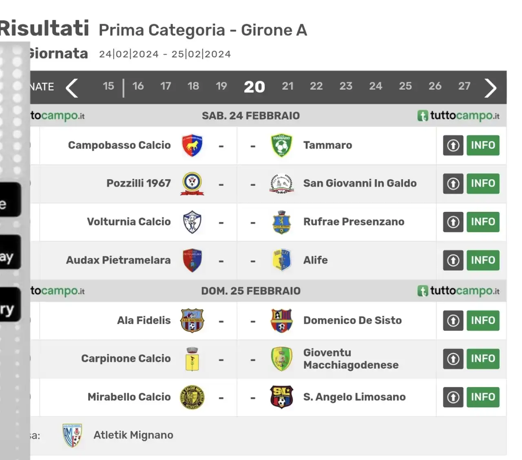Click the Tammaro team crest
The height and width of the screenshot is (460, 522).
tap(281, 145)
